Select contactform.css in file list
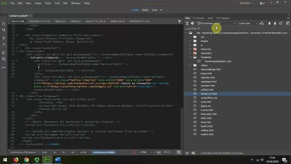291x164 pixels. point(209,98)
